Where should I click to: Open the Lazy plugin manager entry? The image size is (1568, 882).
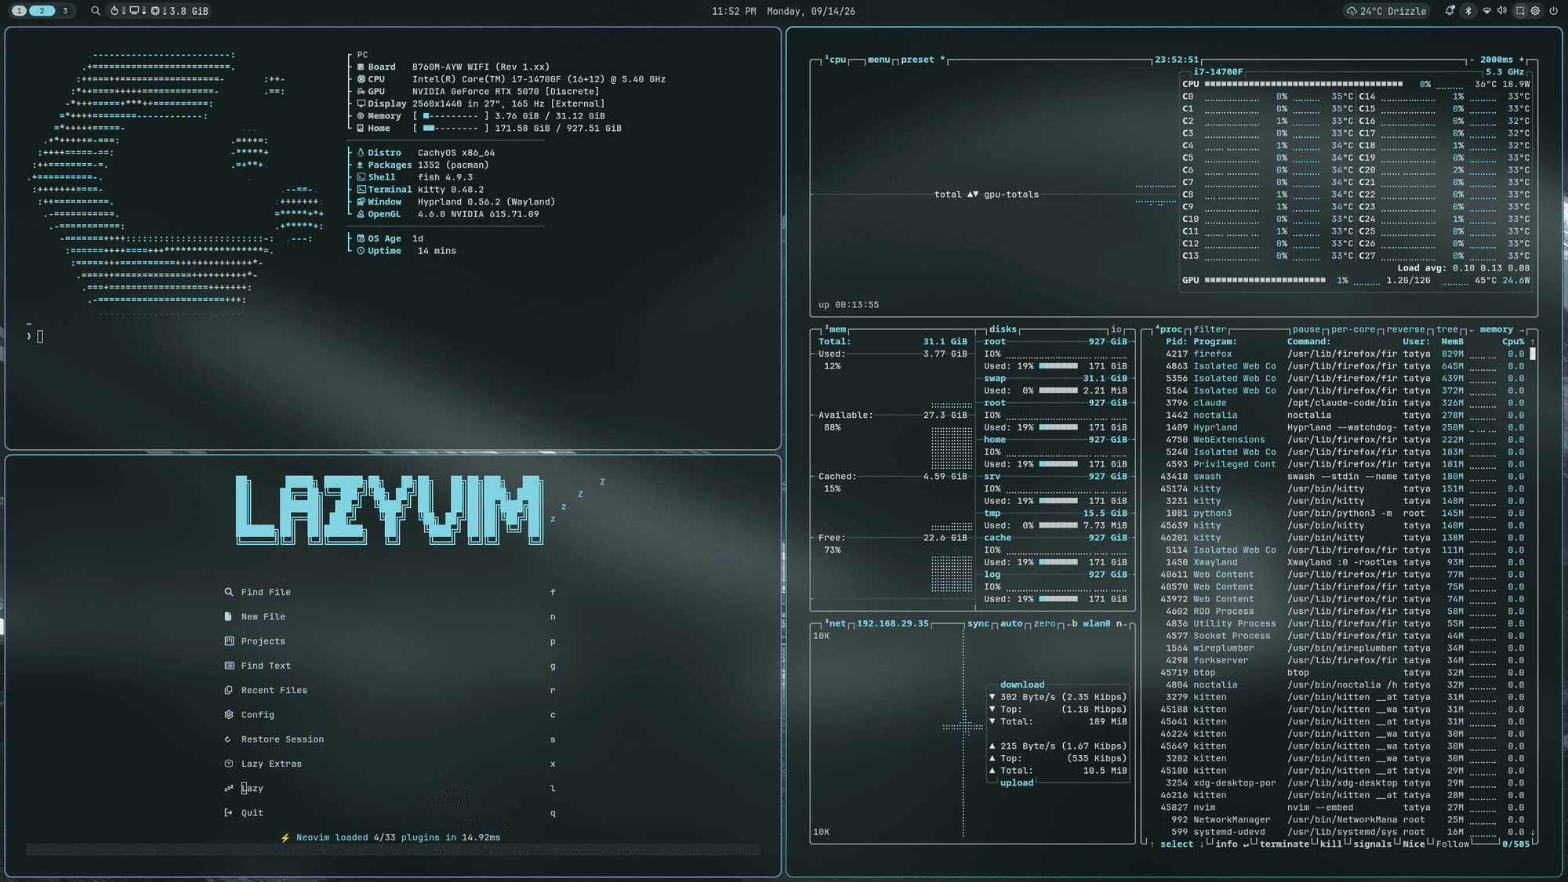click(x=391, y=789)
